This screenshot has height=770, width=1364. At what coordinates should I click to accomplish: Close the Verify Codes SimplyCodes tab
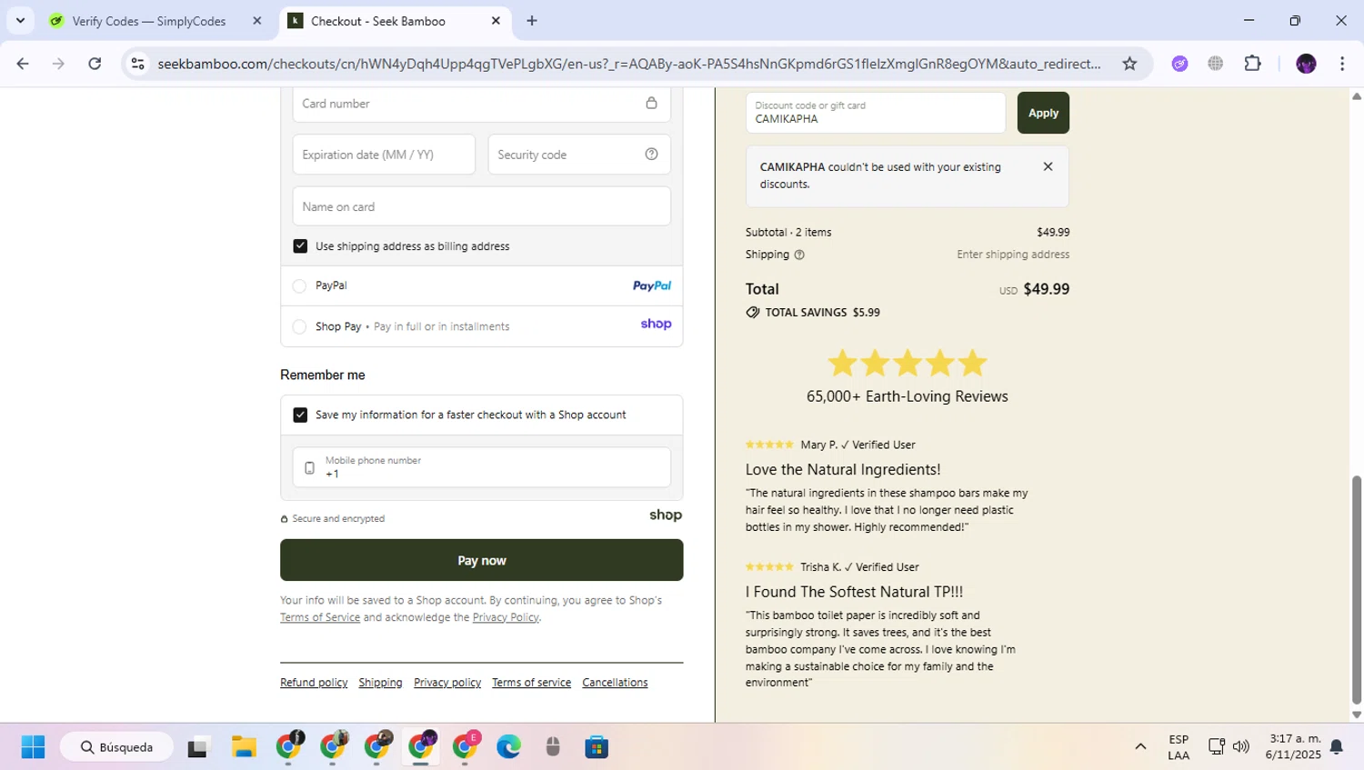pyautogui.click(x=257, y=21)
